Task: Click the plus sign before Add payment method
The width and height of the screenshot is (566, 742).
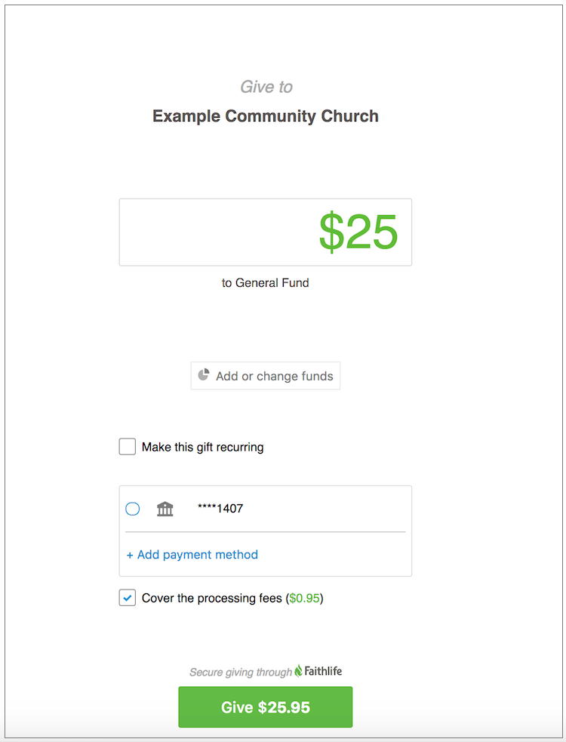Action: click(x=130, y=555)
